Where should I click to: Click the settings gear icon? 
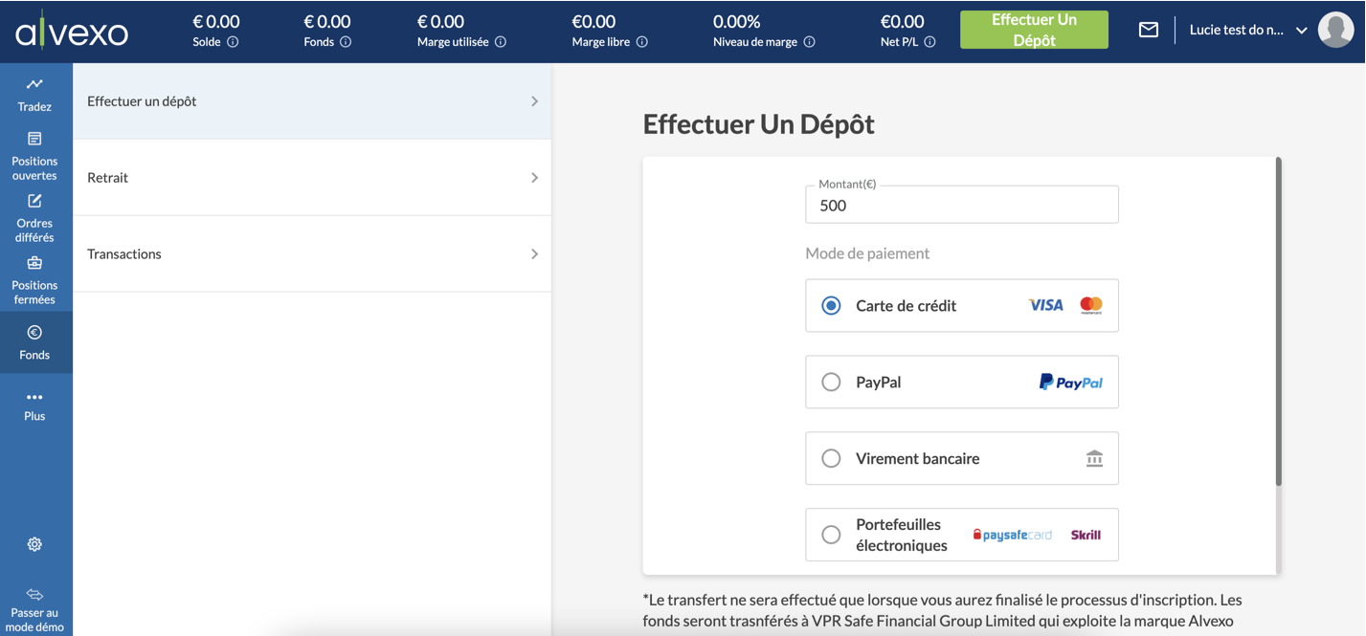click(x=34, y=544)
